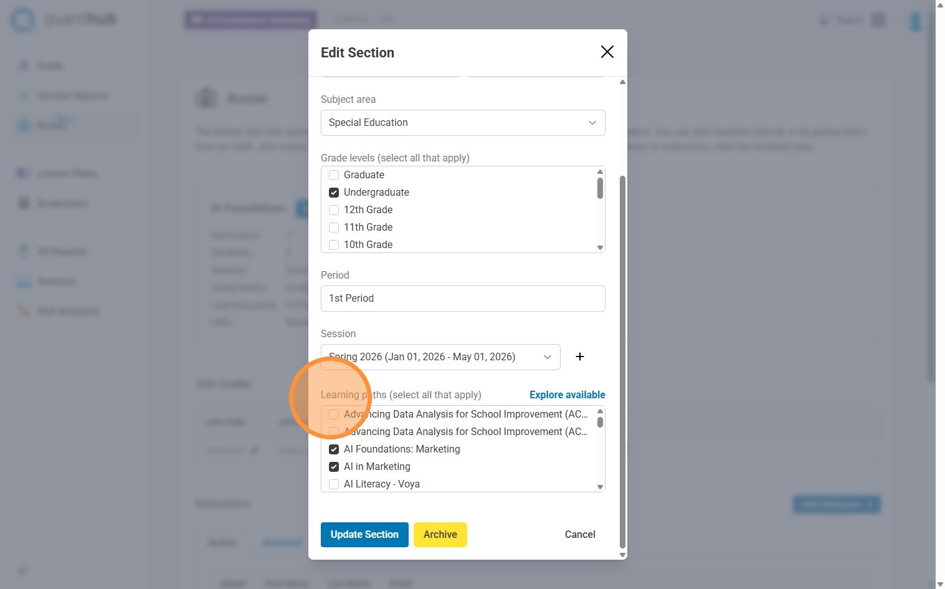Select the 12th Grade checkbox
The width and height of the screenshot is (945, 589).
[x=334, y=210]
